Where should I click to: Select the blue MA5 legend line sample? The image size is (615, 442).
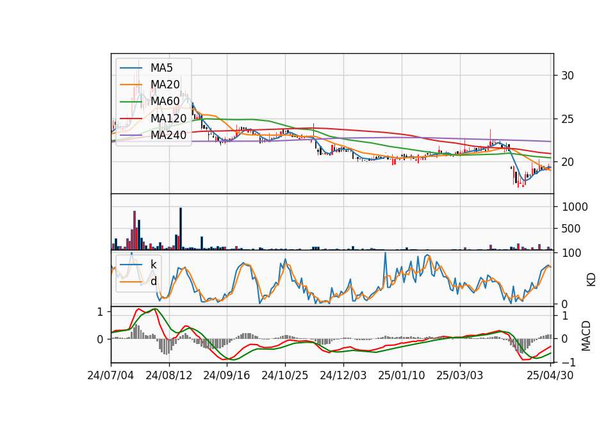tap(131, 69)
